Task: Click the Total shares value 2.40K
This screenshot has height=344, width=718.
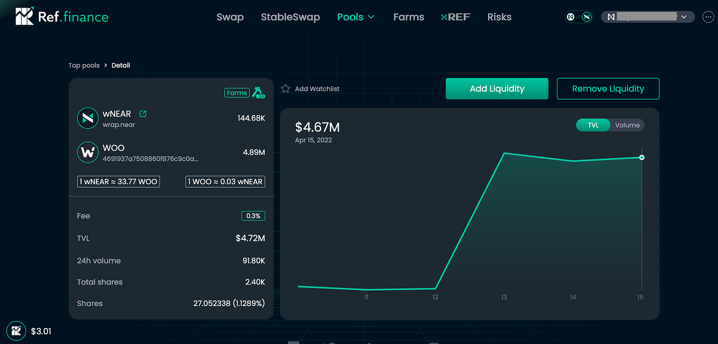Action: (x=255, y=282)
